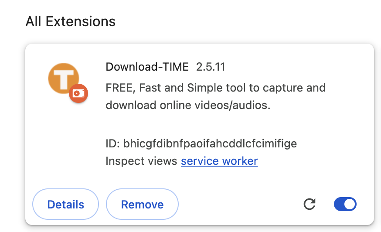Image resolution: width=381 pixels, height=232 pixels.
Task: Open the service worker inspect link
Action: point(219,161)
